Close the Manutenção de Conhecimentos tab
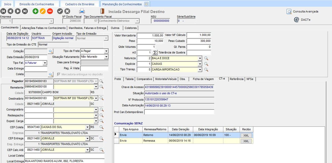The width and height of the screenshot is (332, 163). [x=146, y=4]
